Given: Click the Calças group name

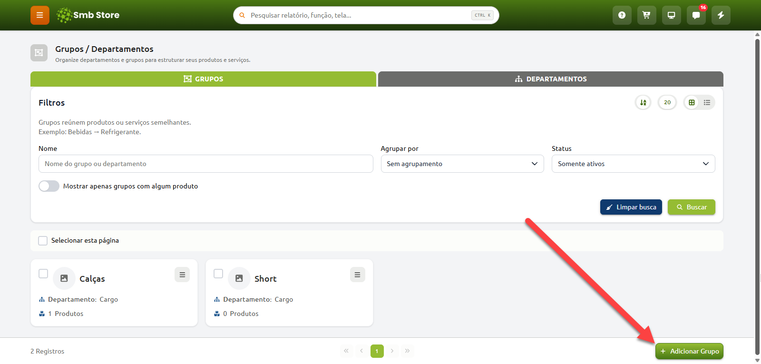Looking at the screenshot, I should coord(92,279).
